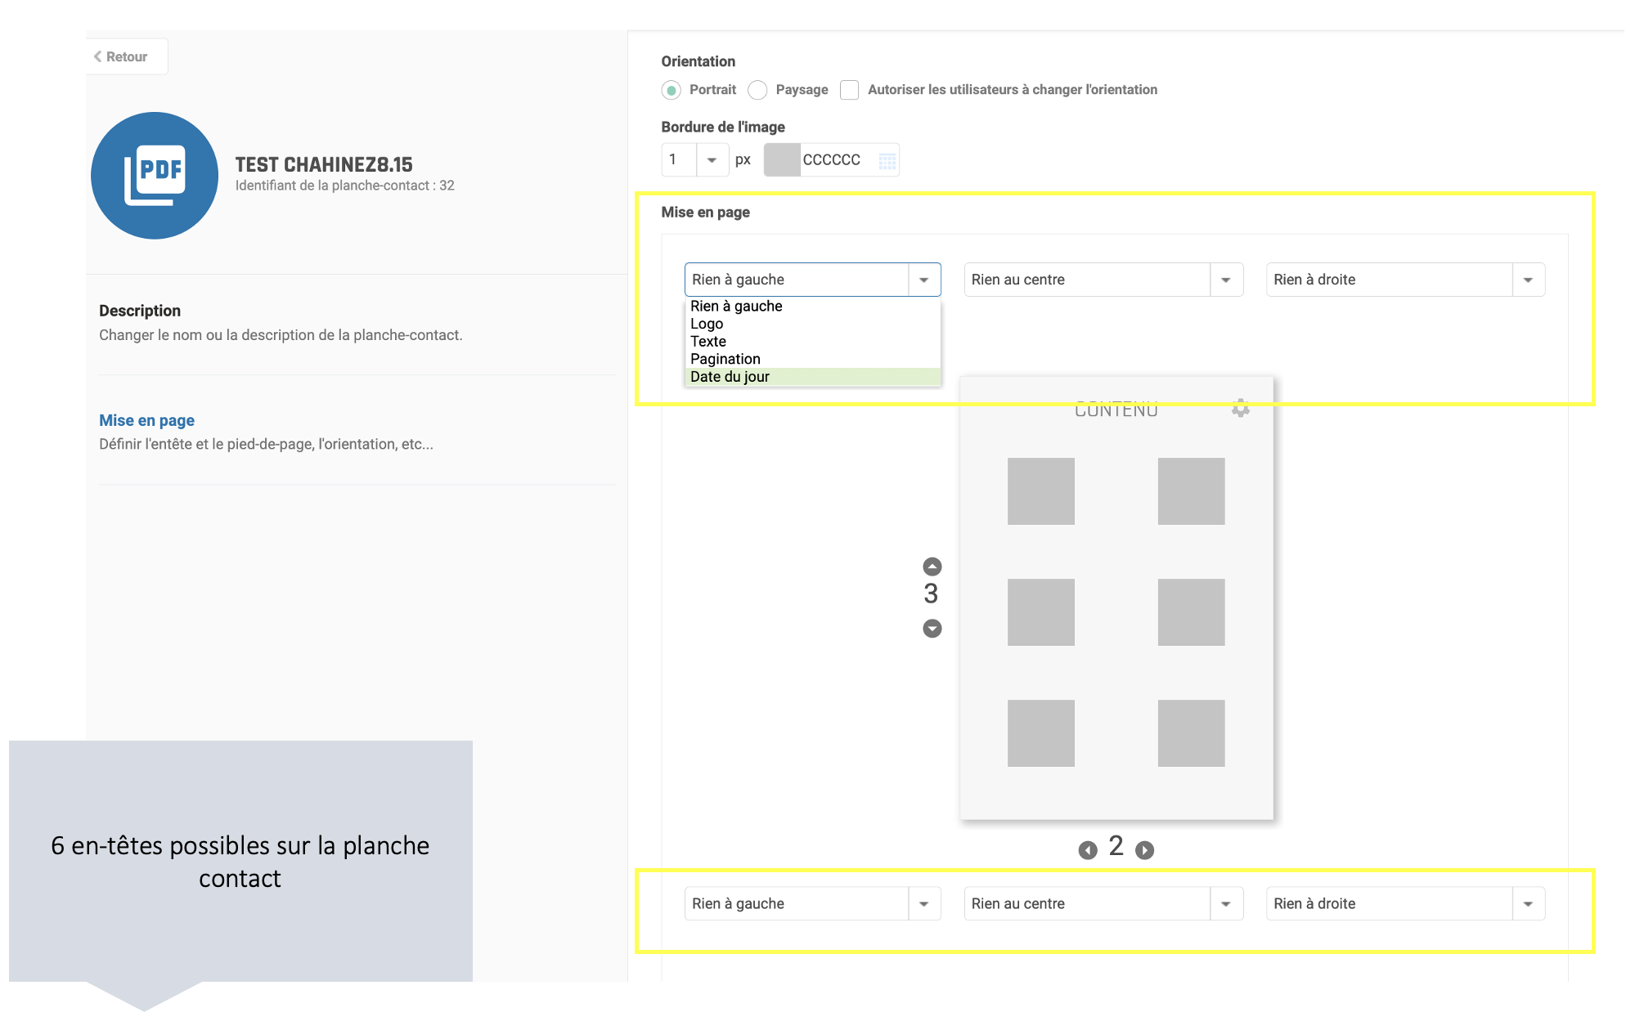Screen dimensions: 1644x1030
Task: Open the 'Mise en page' section link
Action: (146, 420)
